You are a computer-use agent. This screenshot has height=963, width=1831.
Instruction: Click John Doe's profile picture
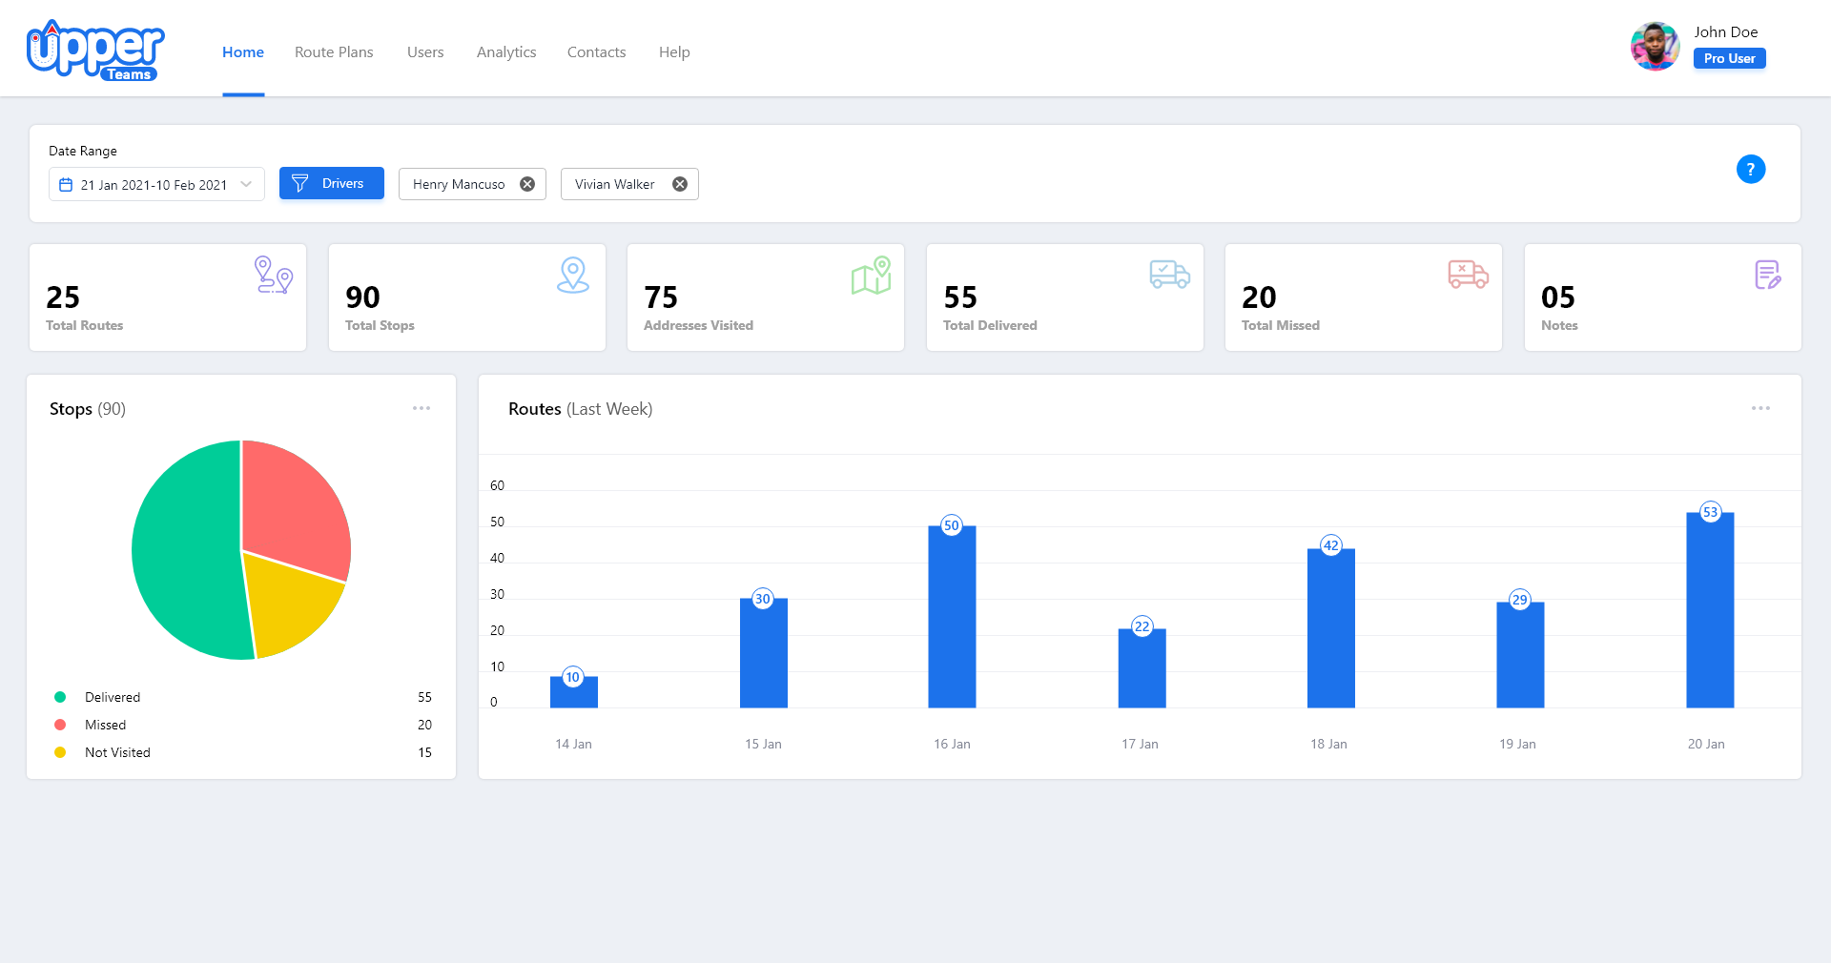[x=1656, y=45]
